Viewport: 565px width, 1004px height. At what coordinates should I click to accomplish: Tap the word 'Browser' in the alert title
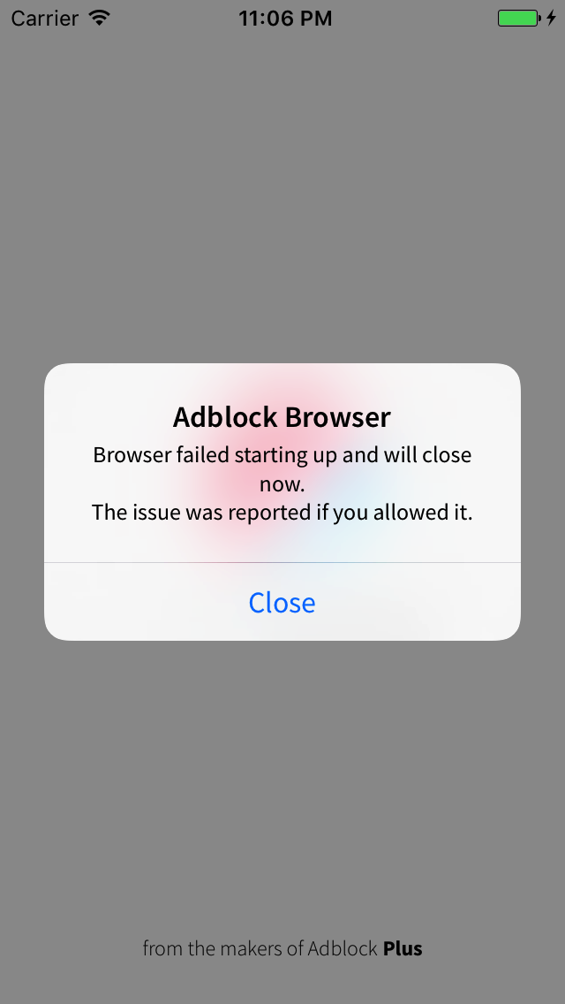click(x=337, y=417)
